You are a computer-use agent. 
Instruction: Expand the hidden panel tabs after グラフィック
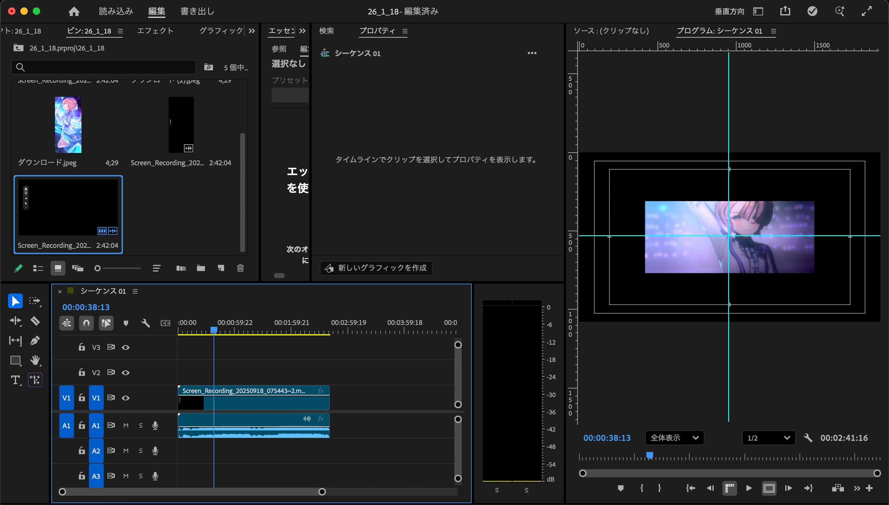point(252,31)
